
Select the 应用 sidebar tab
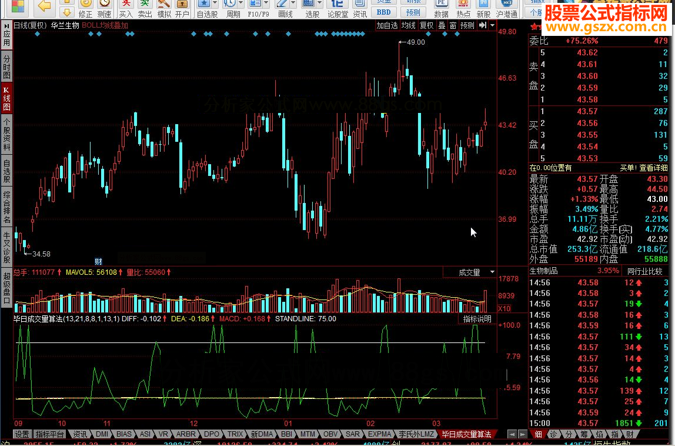(6, 35)
